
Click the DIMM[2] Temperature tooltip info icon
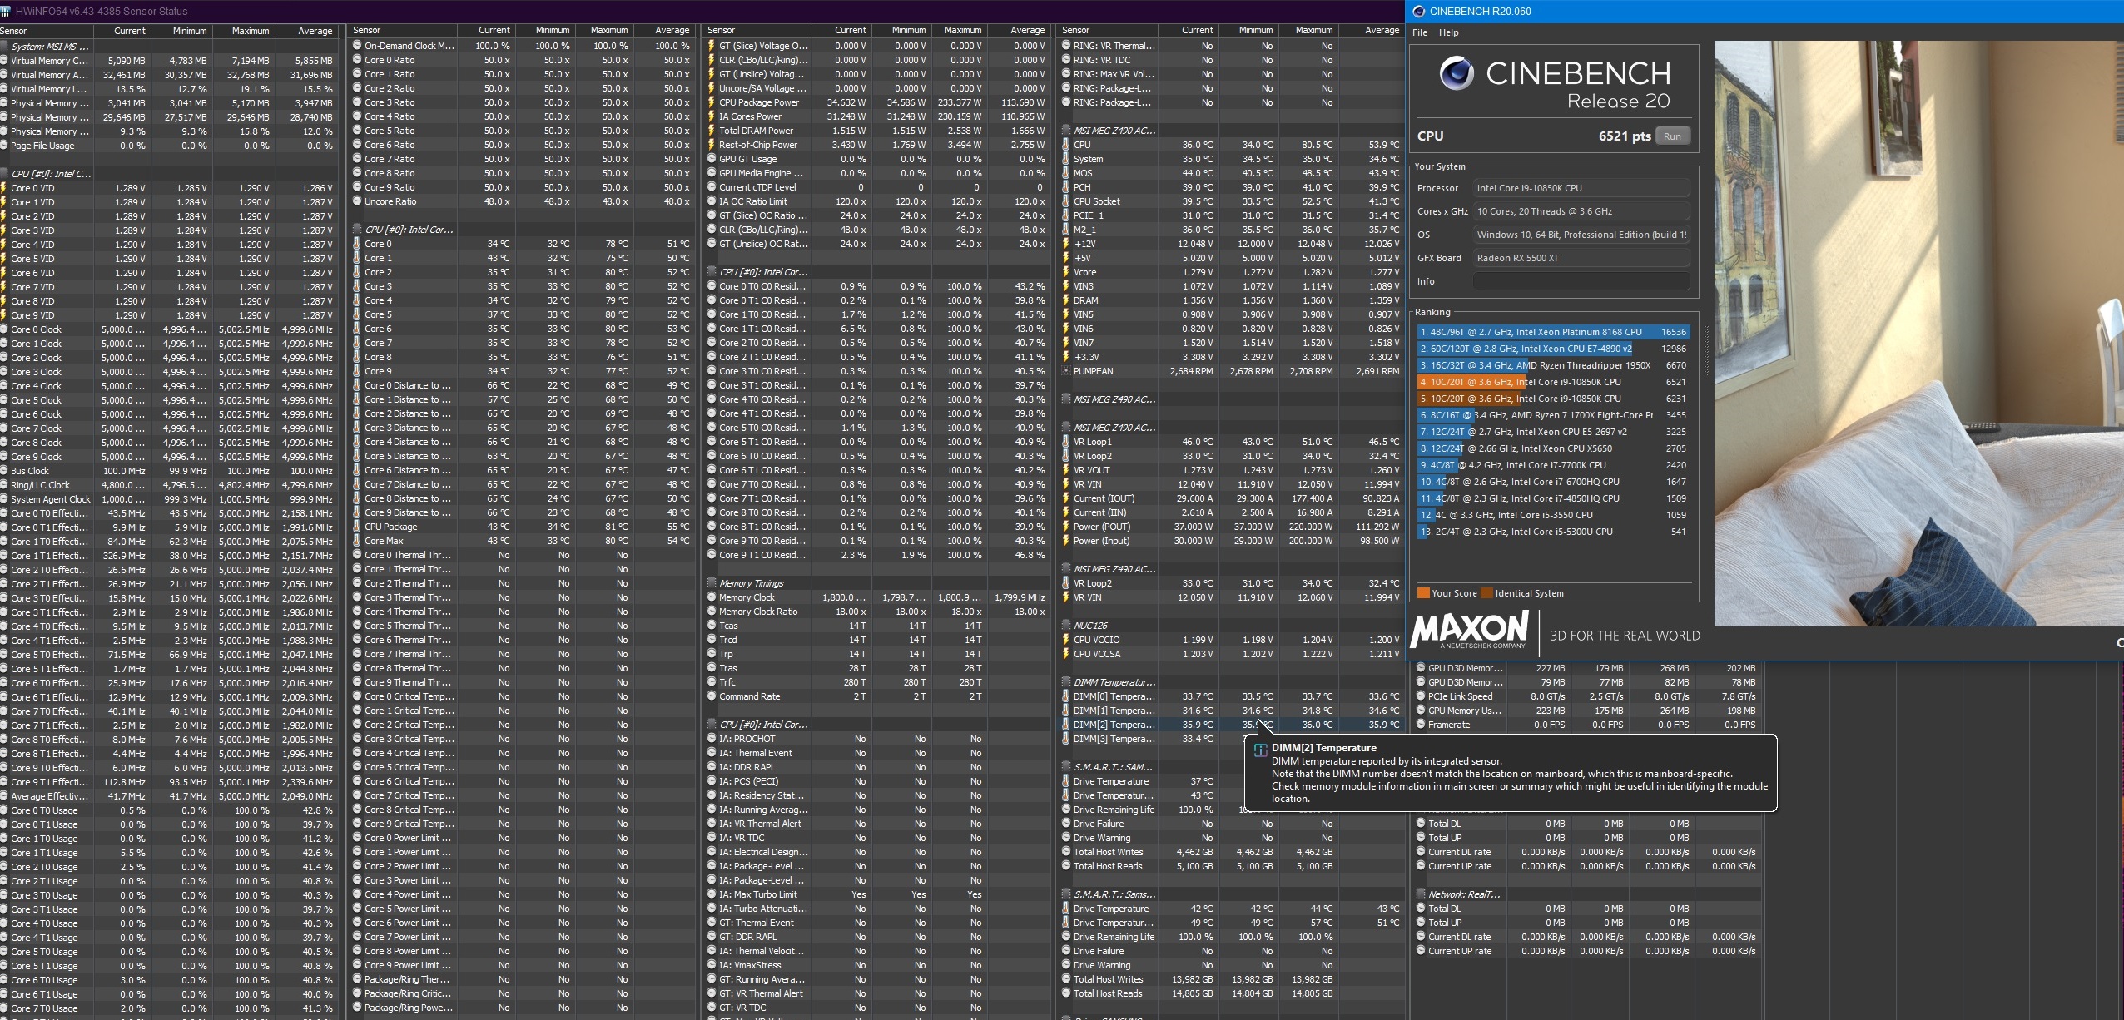pos(1260,749)
